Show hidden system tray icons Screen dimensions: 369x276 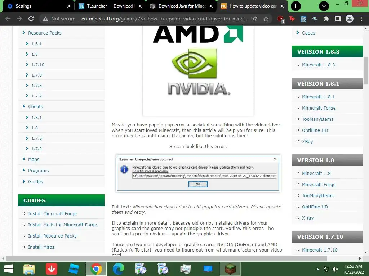318,269
